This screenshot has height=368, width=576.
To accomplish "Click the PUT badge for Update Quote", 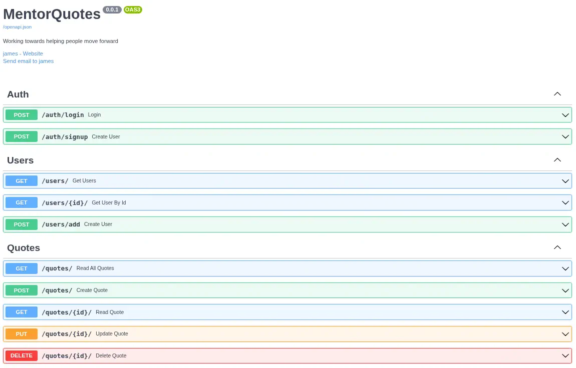I will [22, 334].
